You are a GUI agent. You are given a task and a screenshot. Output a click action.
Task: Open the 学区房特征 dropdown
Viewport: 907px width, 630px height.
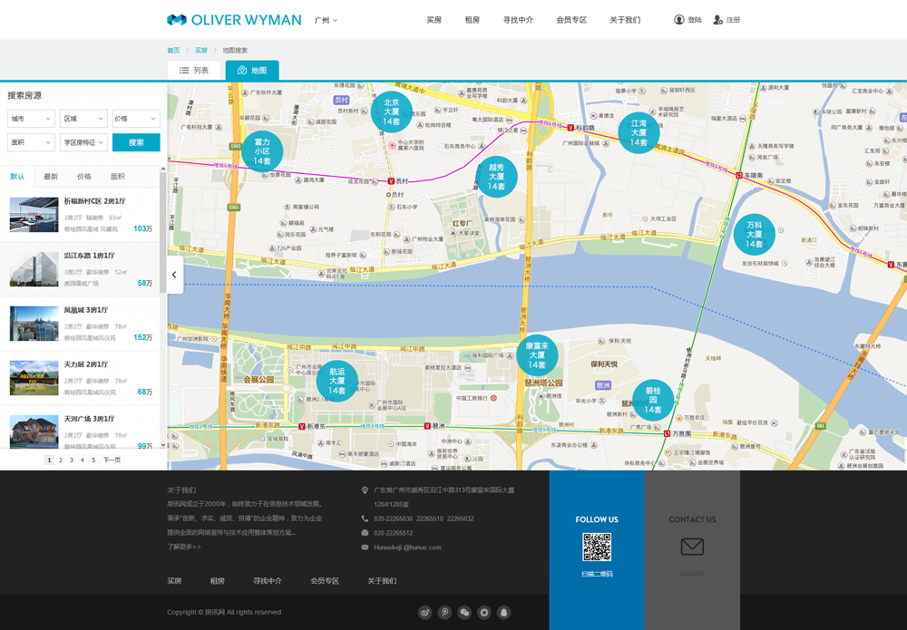(83, 142)
